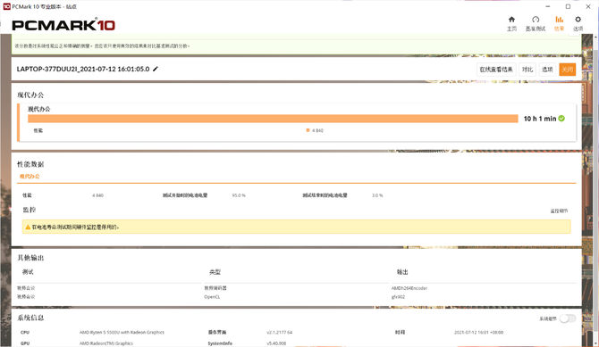Maximize the PCMark 10 window
This screenshot has width=599, height=347.
click(568, 6)
